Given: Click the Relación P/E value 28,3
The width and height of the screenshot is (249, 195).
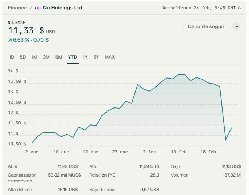Looking at the screenshot, I should [x=155, y=175].
